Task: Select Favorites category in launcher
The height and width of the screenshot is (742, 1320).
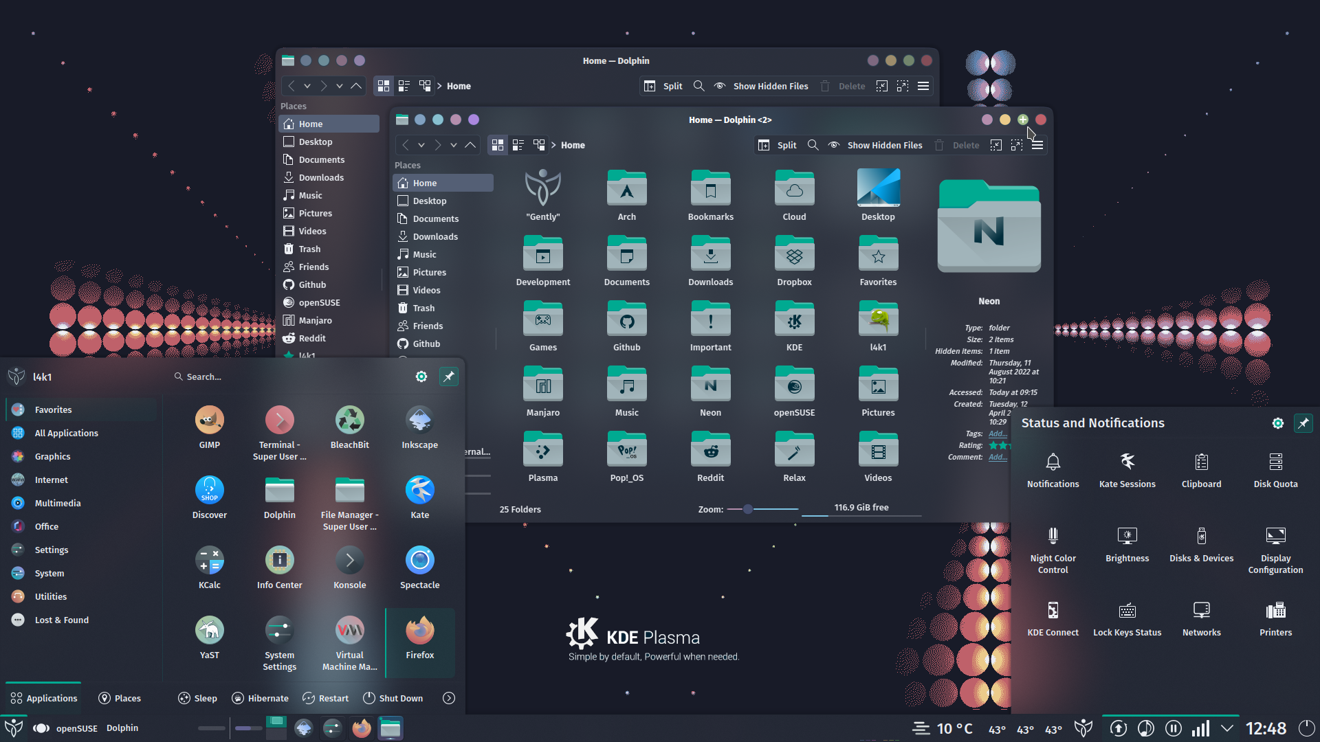Action: 81,409
